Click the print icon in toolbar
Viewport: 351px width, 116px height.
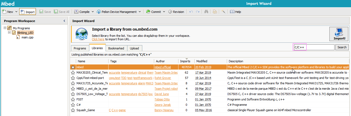click(x=215, y=12)
